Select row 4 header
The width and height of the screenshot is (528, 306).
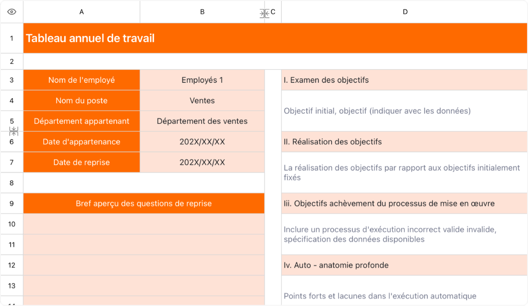click(x=12, y=101)
